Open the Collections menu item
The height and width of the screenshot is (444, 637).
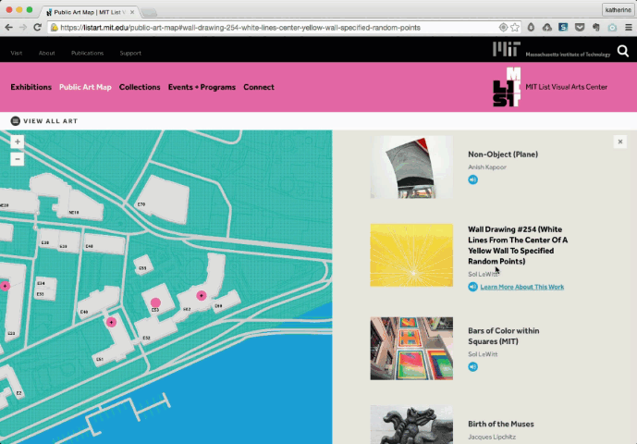(140, 87)
